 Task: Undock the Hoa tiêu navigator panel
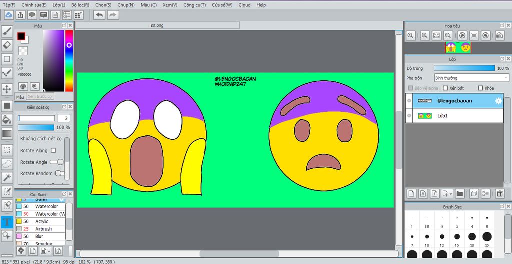click(502, 26)
